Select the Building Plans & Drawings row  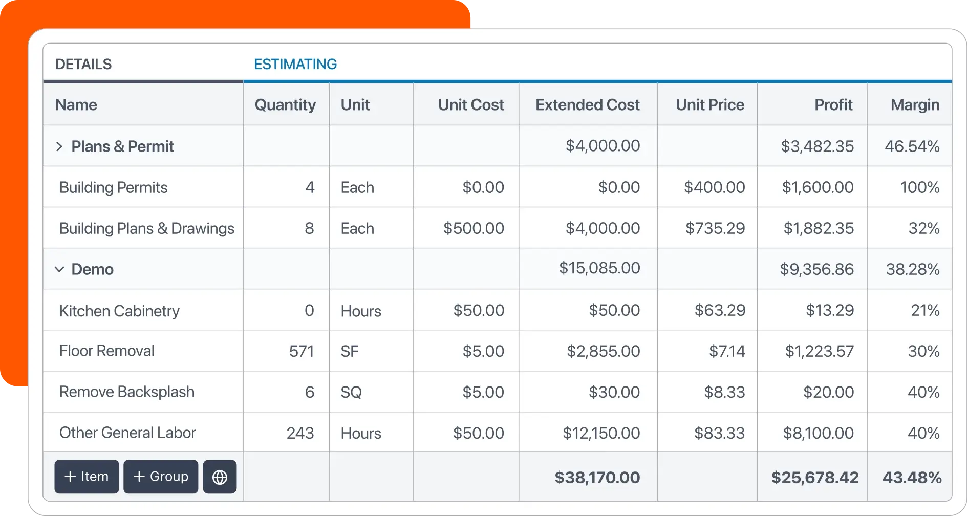[x=147, y=228]
